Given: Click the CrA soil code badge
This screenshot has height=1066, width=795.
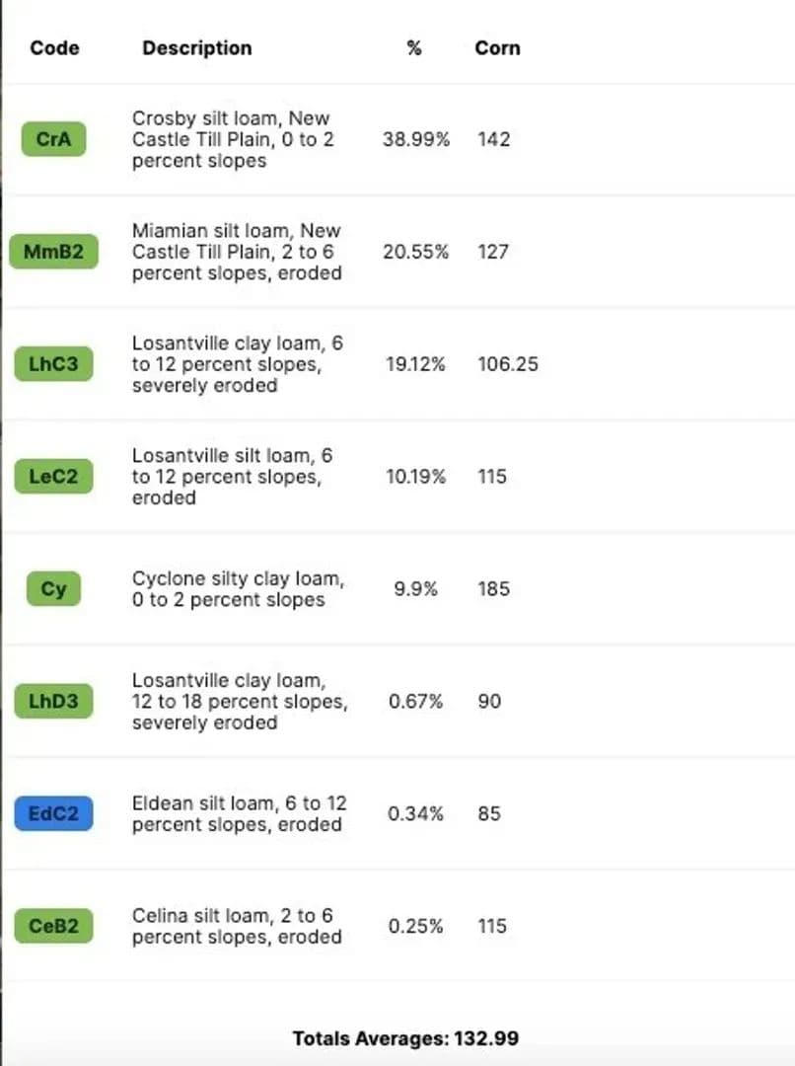Looking at the screenshot, I should [53, 139].
